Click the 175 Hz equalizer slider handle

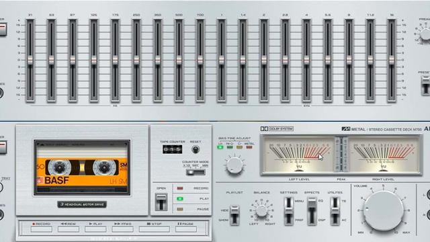coord(115,60)
